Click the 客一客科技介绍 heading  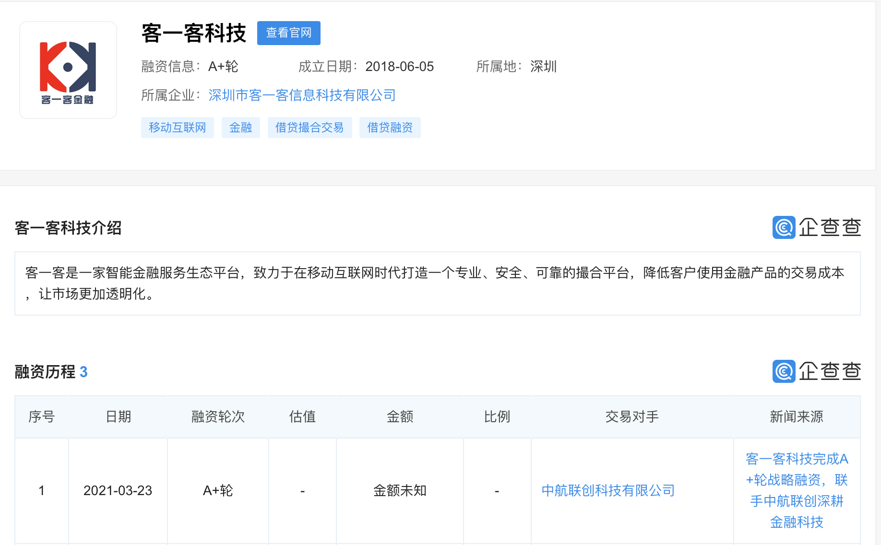[68, 228]
